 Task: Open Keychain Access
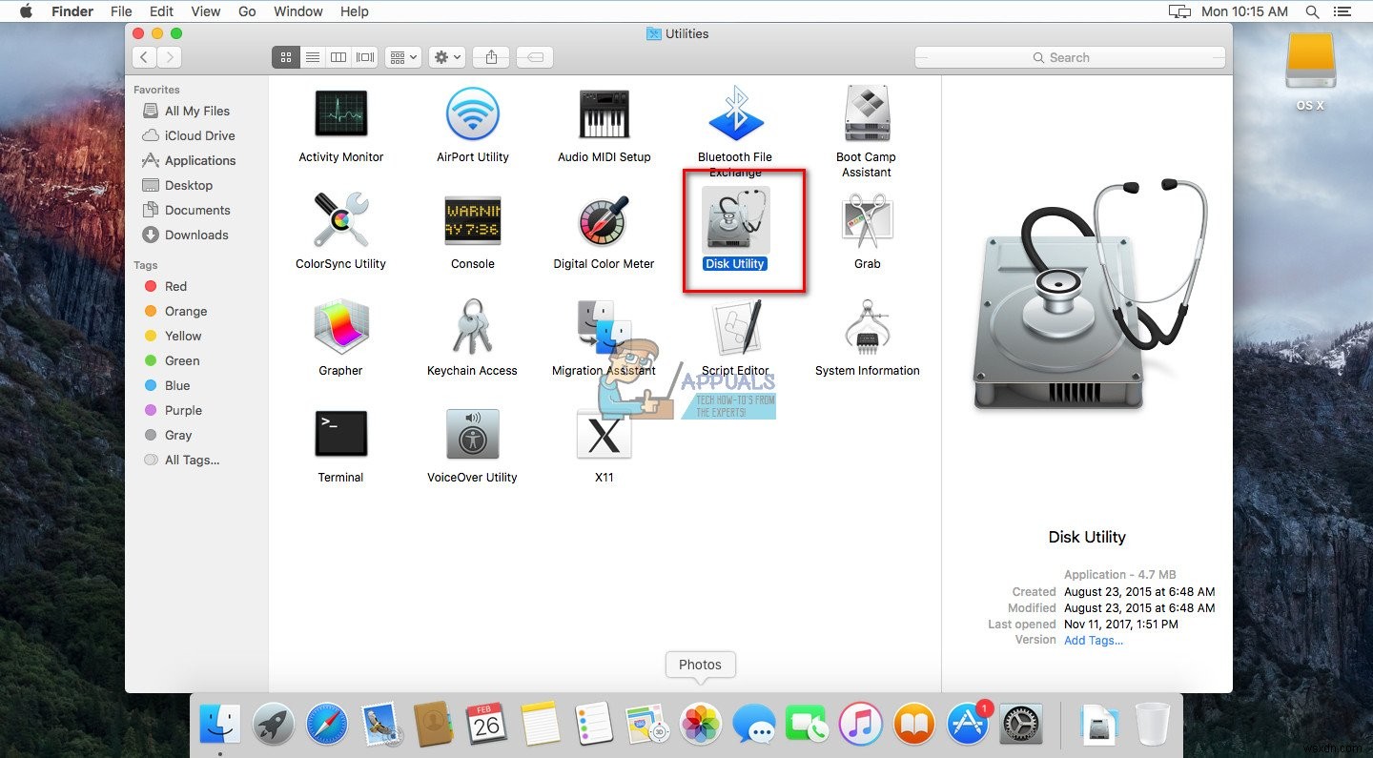point(472,326)
